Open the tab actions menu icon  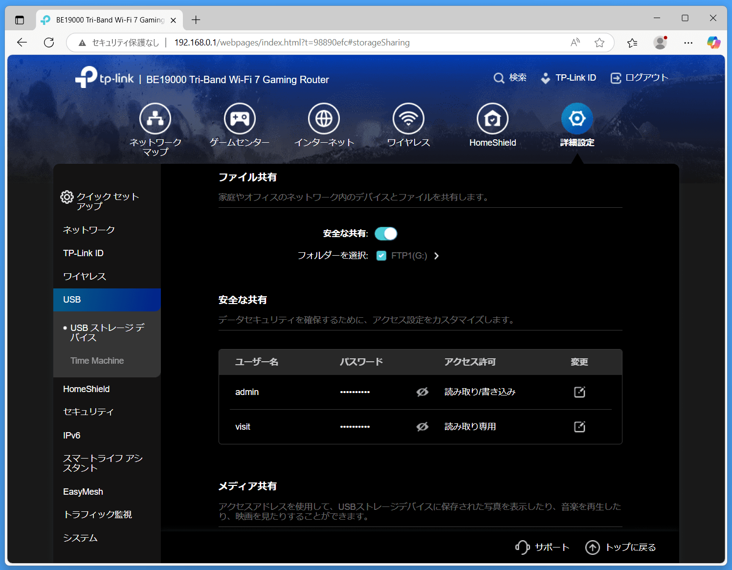coord(20,20)
